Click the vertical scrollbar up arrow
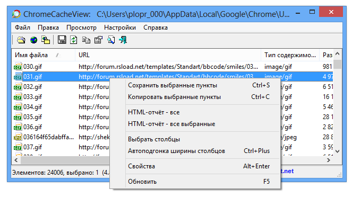The image size is (352, 198). 337,53
